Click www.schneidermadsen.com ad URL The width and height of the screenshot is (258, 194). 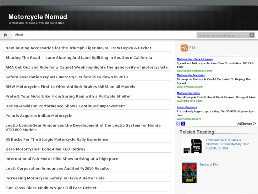pos(194,71)
